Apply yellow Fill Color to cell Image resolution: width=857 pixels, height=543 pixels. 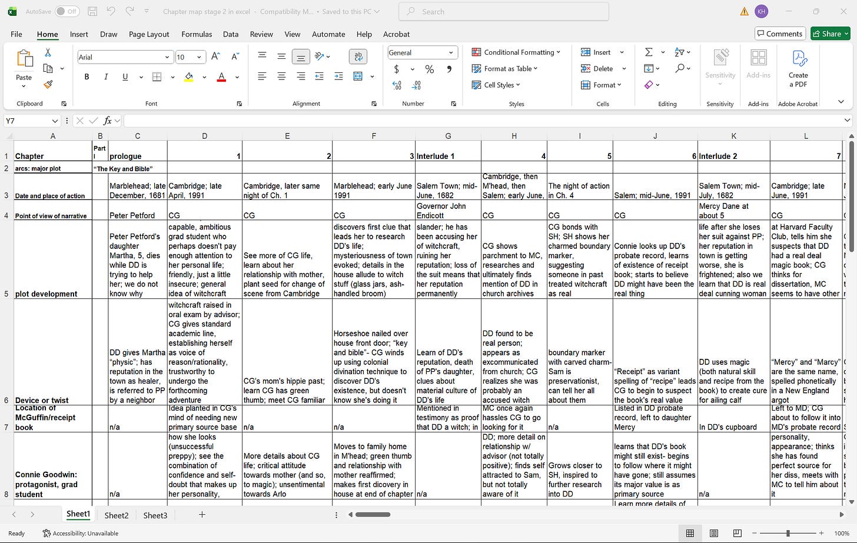(189, 76)
